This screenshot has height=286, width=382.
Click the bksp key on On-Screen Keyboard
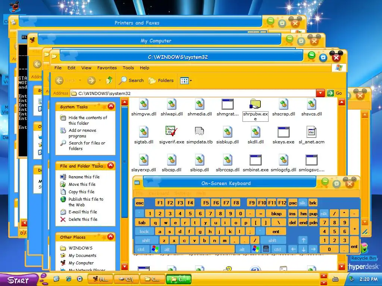point(276,213)
